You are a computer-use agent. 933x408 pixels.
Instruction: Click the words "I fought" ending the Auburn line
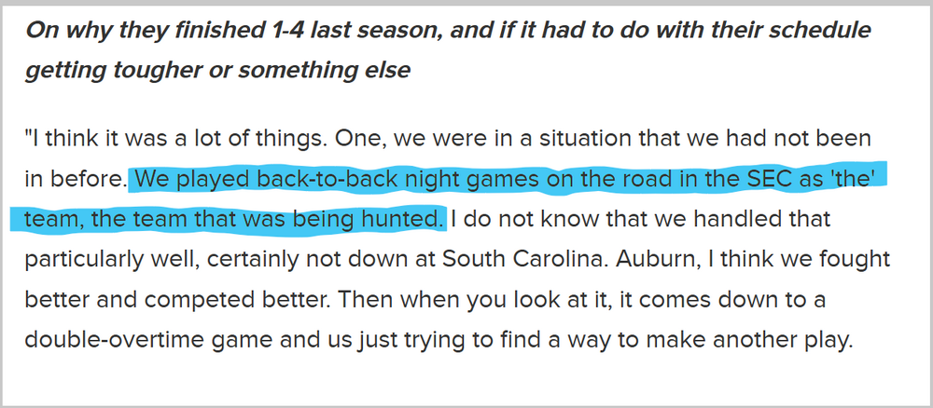pyautogui.click(x=829, y=260)
